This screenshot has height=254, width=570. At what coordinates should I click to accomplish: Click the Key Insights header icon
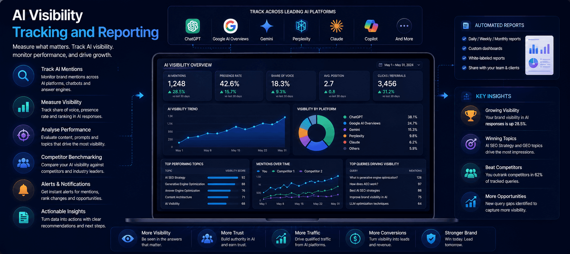[467, 96]
